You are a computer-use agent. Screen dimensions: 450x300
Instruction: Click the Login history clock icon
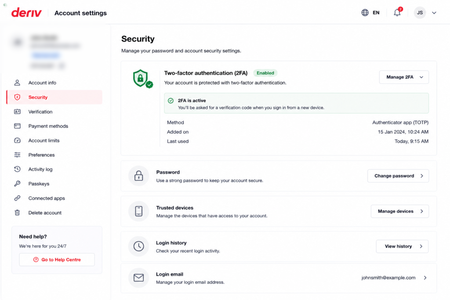coord(138,246)
